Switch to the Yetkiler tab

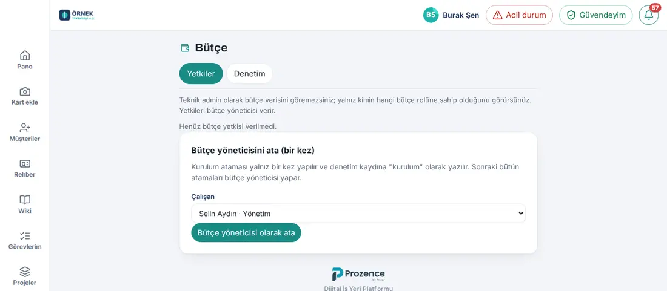coord(201,73)
